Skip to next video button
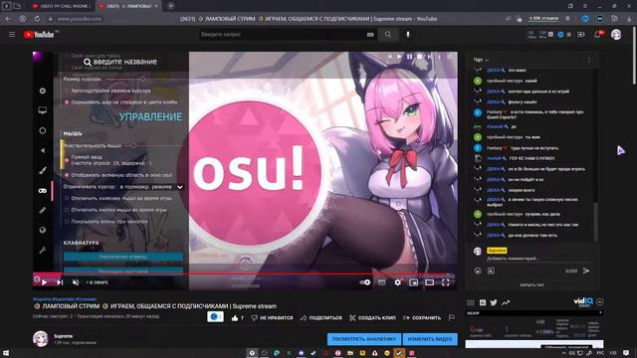The image size is (637, 358). click(x=60, y=282)
